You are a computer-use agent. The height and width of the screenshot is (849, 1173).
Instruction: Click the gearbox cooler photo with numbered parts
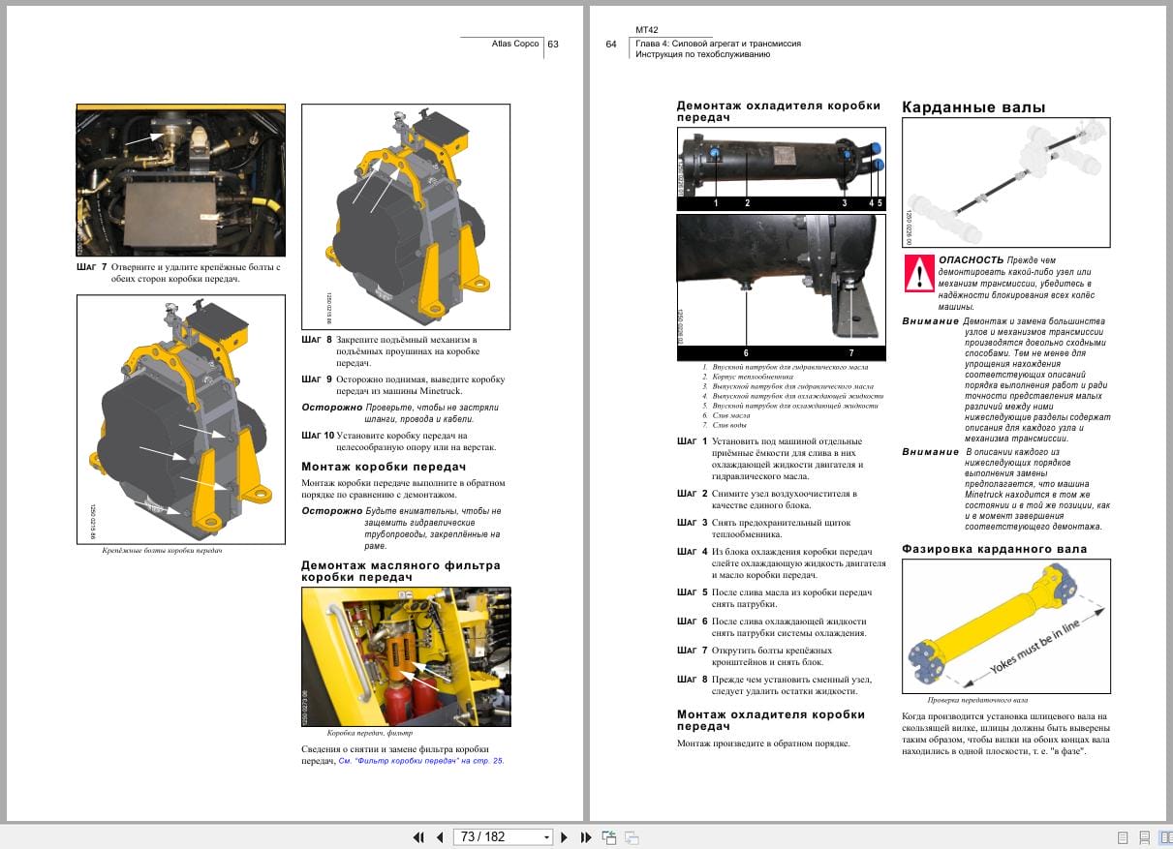pos(781,168)
